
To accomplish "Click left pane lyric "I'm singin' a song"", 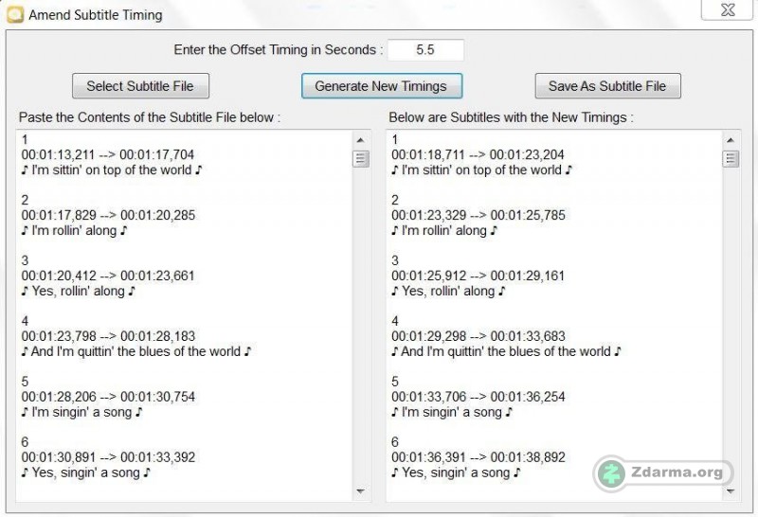I will 81,412.
